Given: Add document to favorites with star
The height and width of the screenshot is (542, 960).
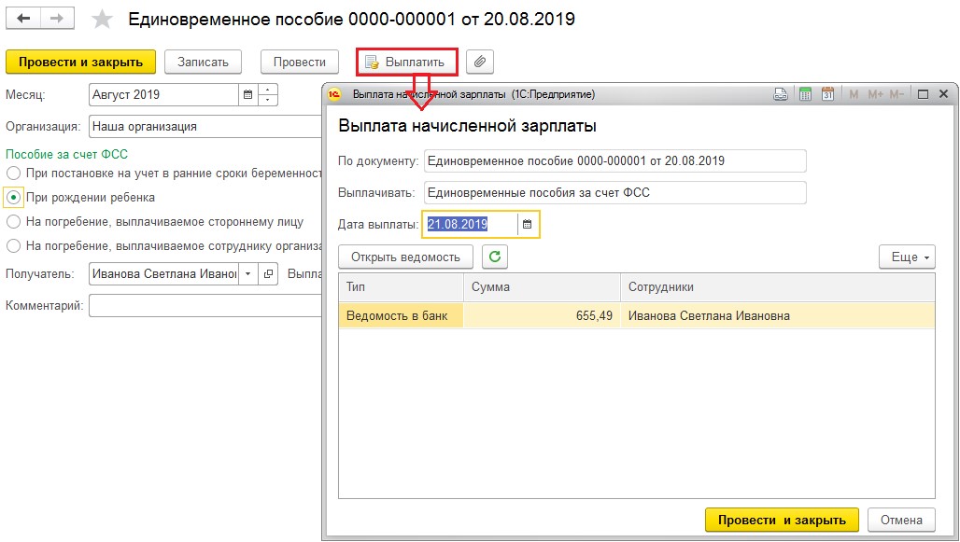Looking at the screenshot, I should click(x=103, y=20).
